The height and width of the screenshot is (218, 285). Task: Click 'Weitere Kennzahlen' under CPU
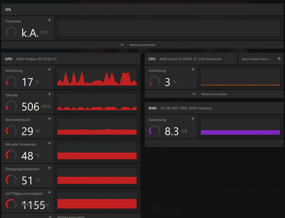(214, 94)
